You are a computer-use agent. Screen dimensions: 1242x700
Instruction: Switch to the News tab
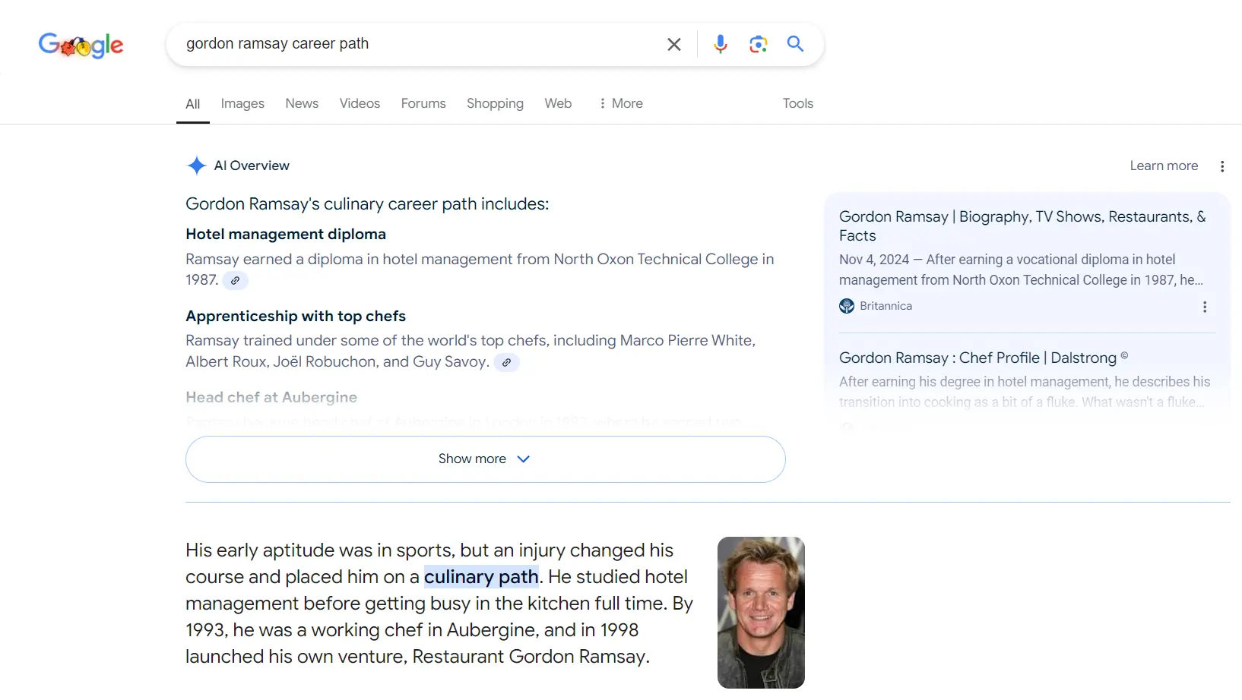pos(302,103)
